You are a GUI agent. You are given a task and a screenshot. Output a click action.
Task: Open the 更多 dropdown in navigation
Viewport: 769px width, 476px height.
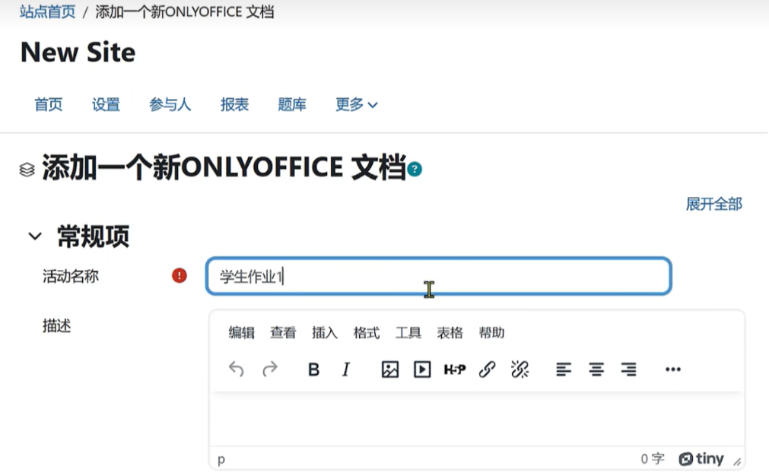[357, 104]
